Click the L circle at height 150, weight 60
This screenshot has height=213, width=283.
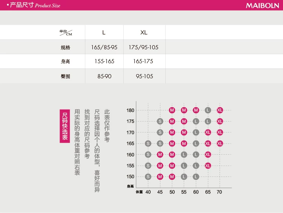tap(196, 176)
